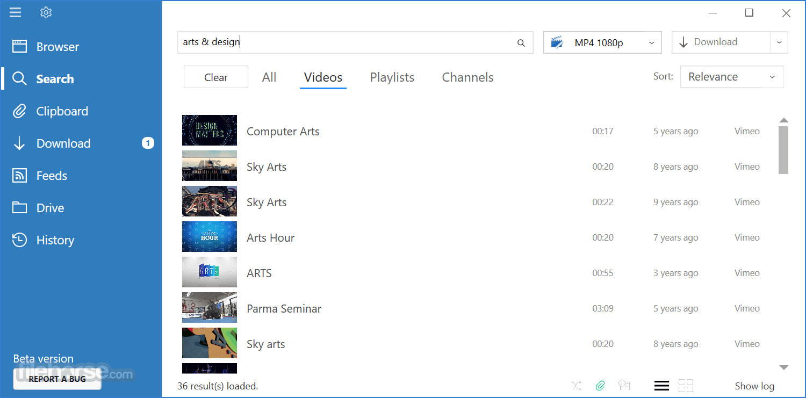
Task: Open the Feeds section icon
Action: pyautogui.click(x=19, y=176)
